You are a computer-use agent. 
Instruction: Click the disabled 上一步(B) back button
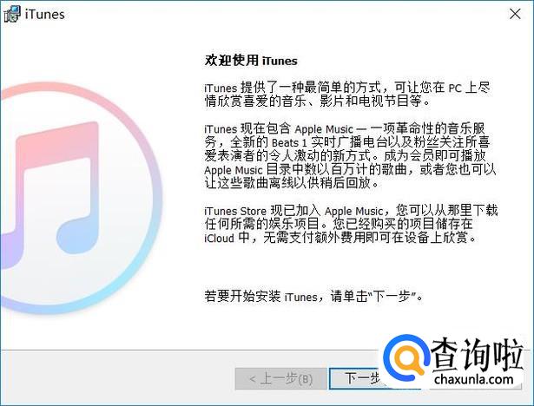point(280,378)
